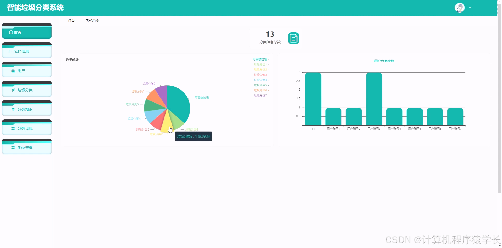Viewport: 502px width, 248px height.
Task: Click the document icon next to 分类信息总数
Action: [293, 38]
